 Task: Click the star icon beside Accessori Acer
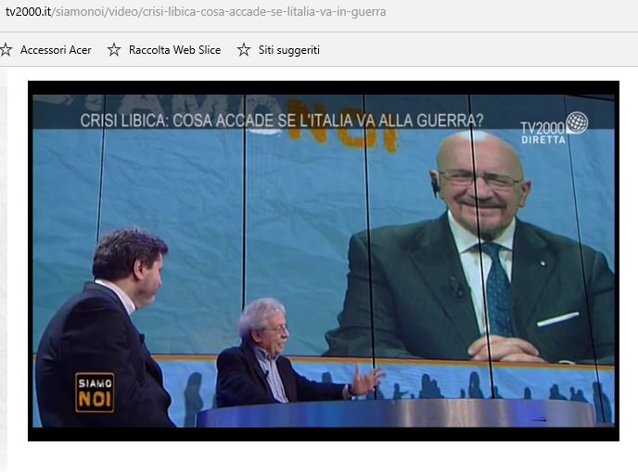[6, 50]
